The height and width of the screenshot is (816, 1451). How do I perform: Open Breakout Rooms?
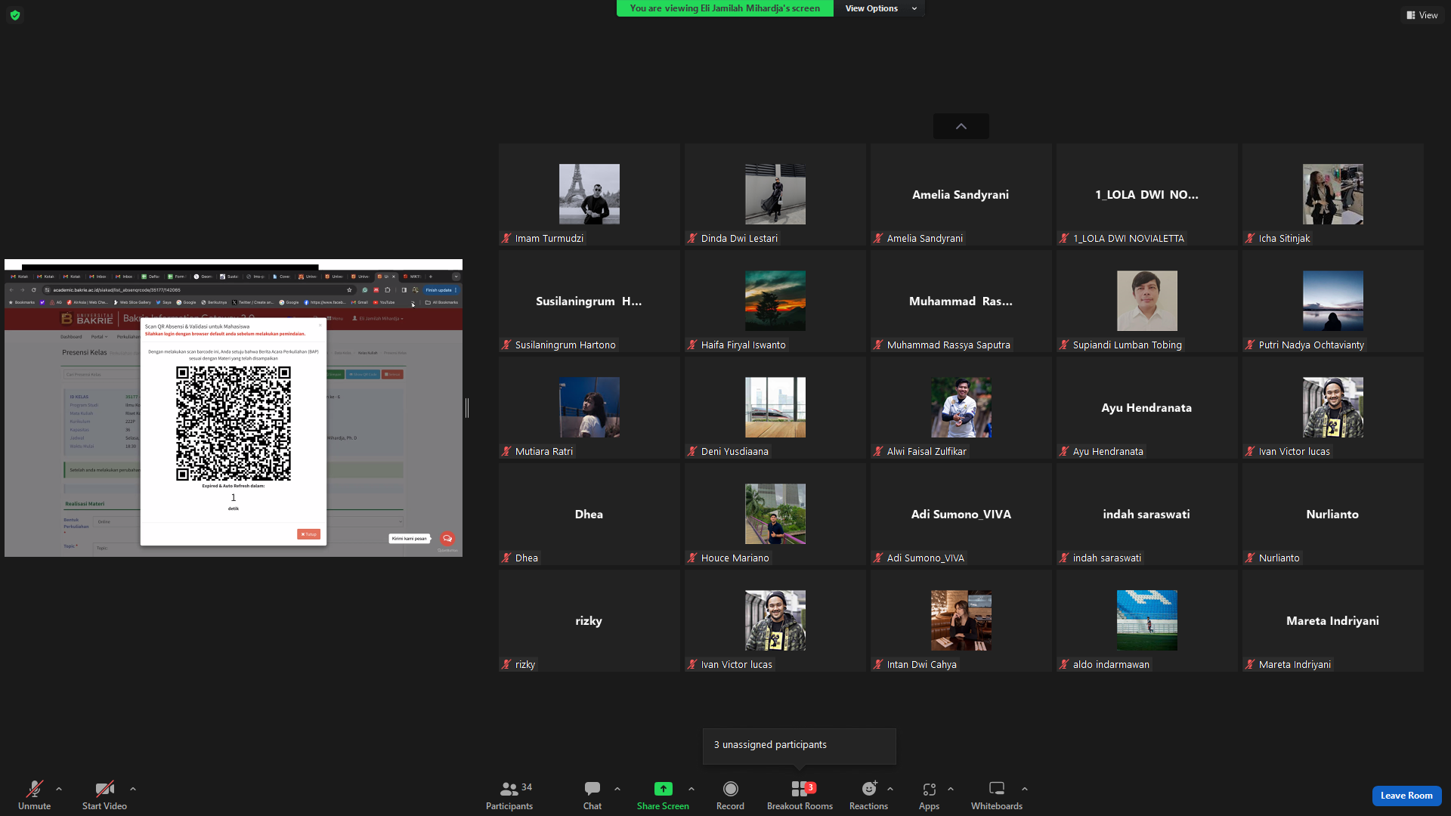click(x=800, y=795)
